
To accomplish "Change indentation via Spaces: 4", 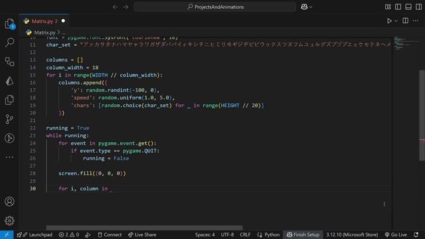I will coord(205,234).
